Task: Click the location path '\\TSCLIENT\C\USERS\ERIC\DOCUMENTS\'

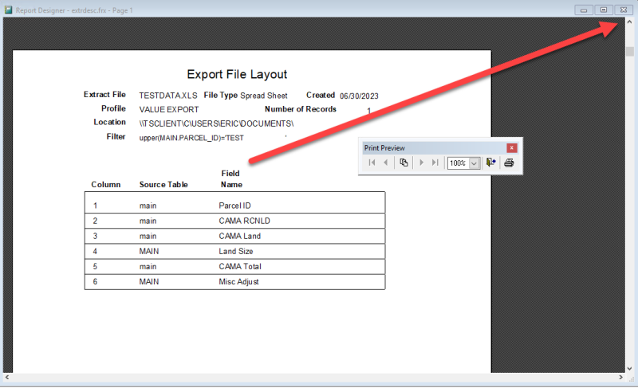Action: [x=216, y=123]
